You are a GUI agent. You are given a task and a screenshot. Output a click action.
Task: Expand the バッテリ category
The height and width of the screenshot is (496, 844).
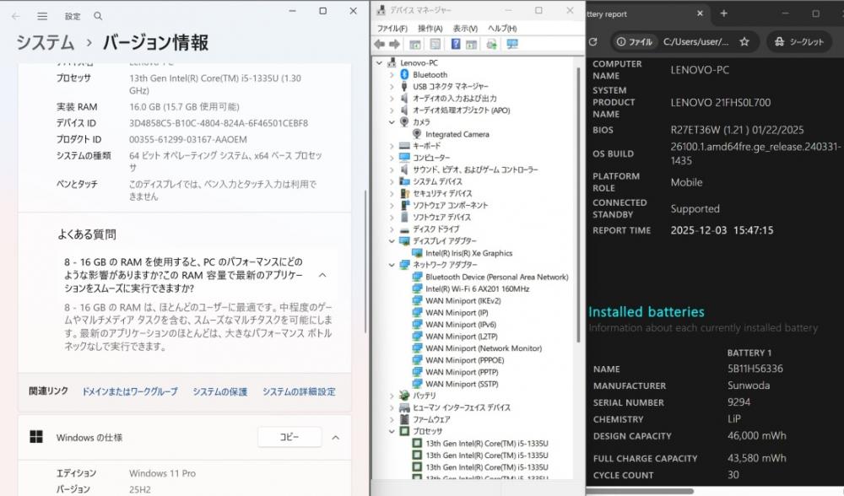click(x=392, y=396)
